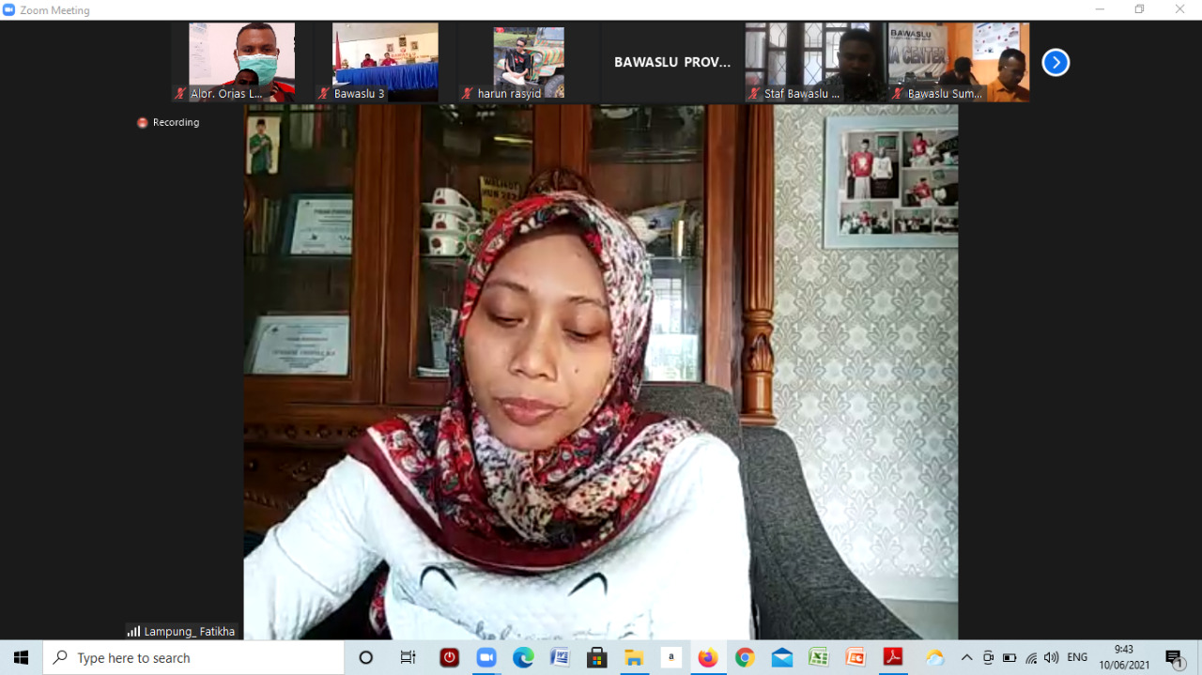Open PowerPoint from the taskbar
The height and width of the screenshot is (675, 1202).
coord(855,658)
